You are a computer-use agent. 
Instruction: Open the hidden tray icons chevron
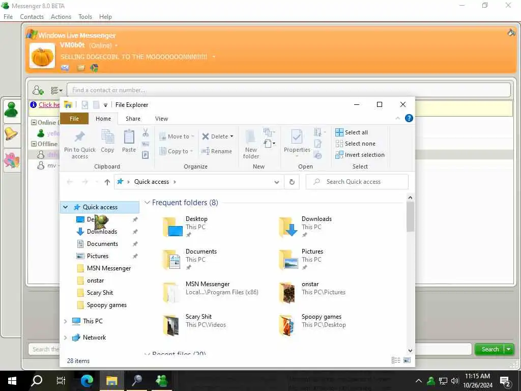(419, 381)
